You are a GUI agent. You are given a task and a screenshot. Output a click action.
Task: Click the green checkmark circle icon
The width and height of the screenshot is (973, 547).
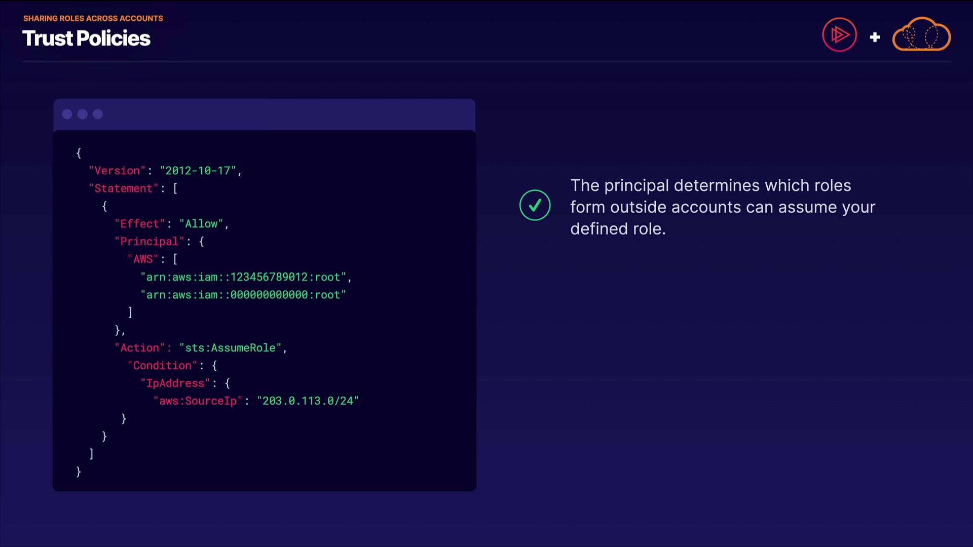[x=535, y=205]
